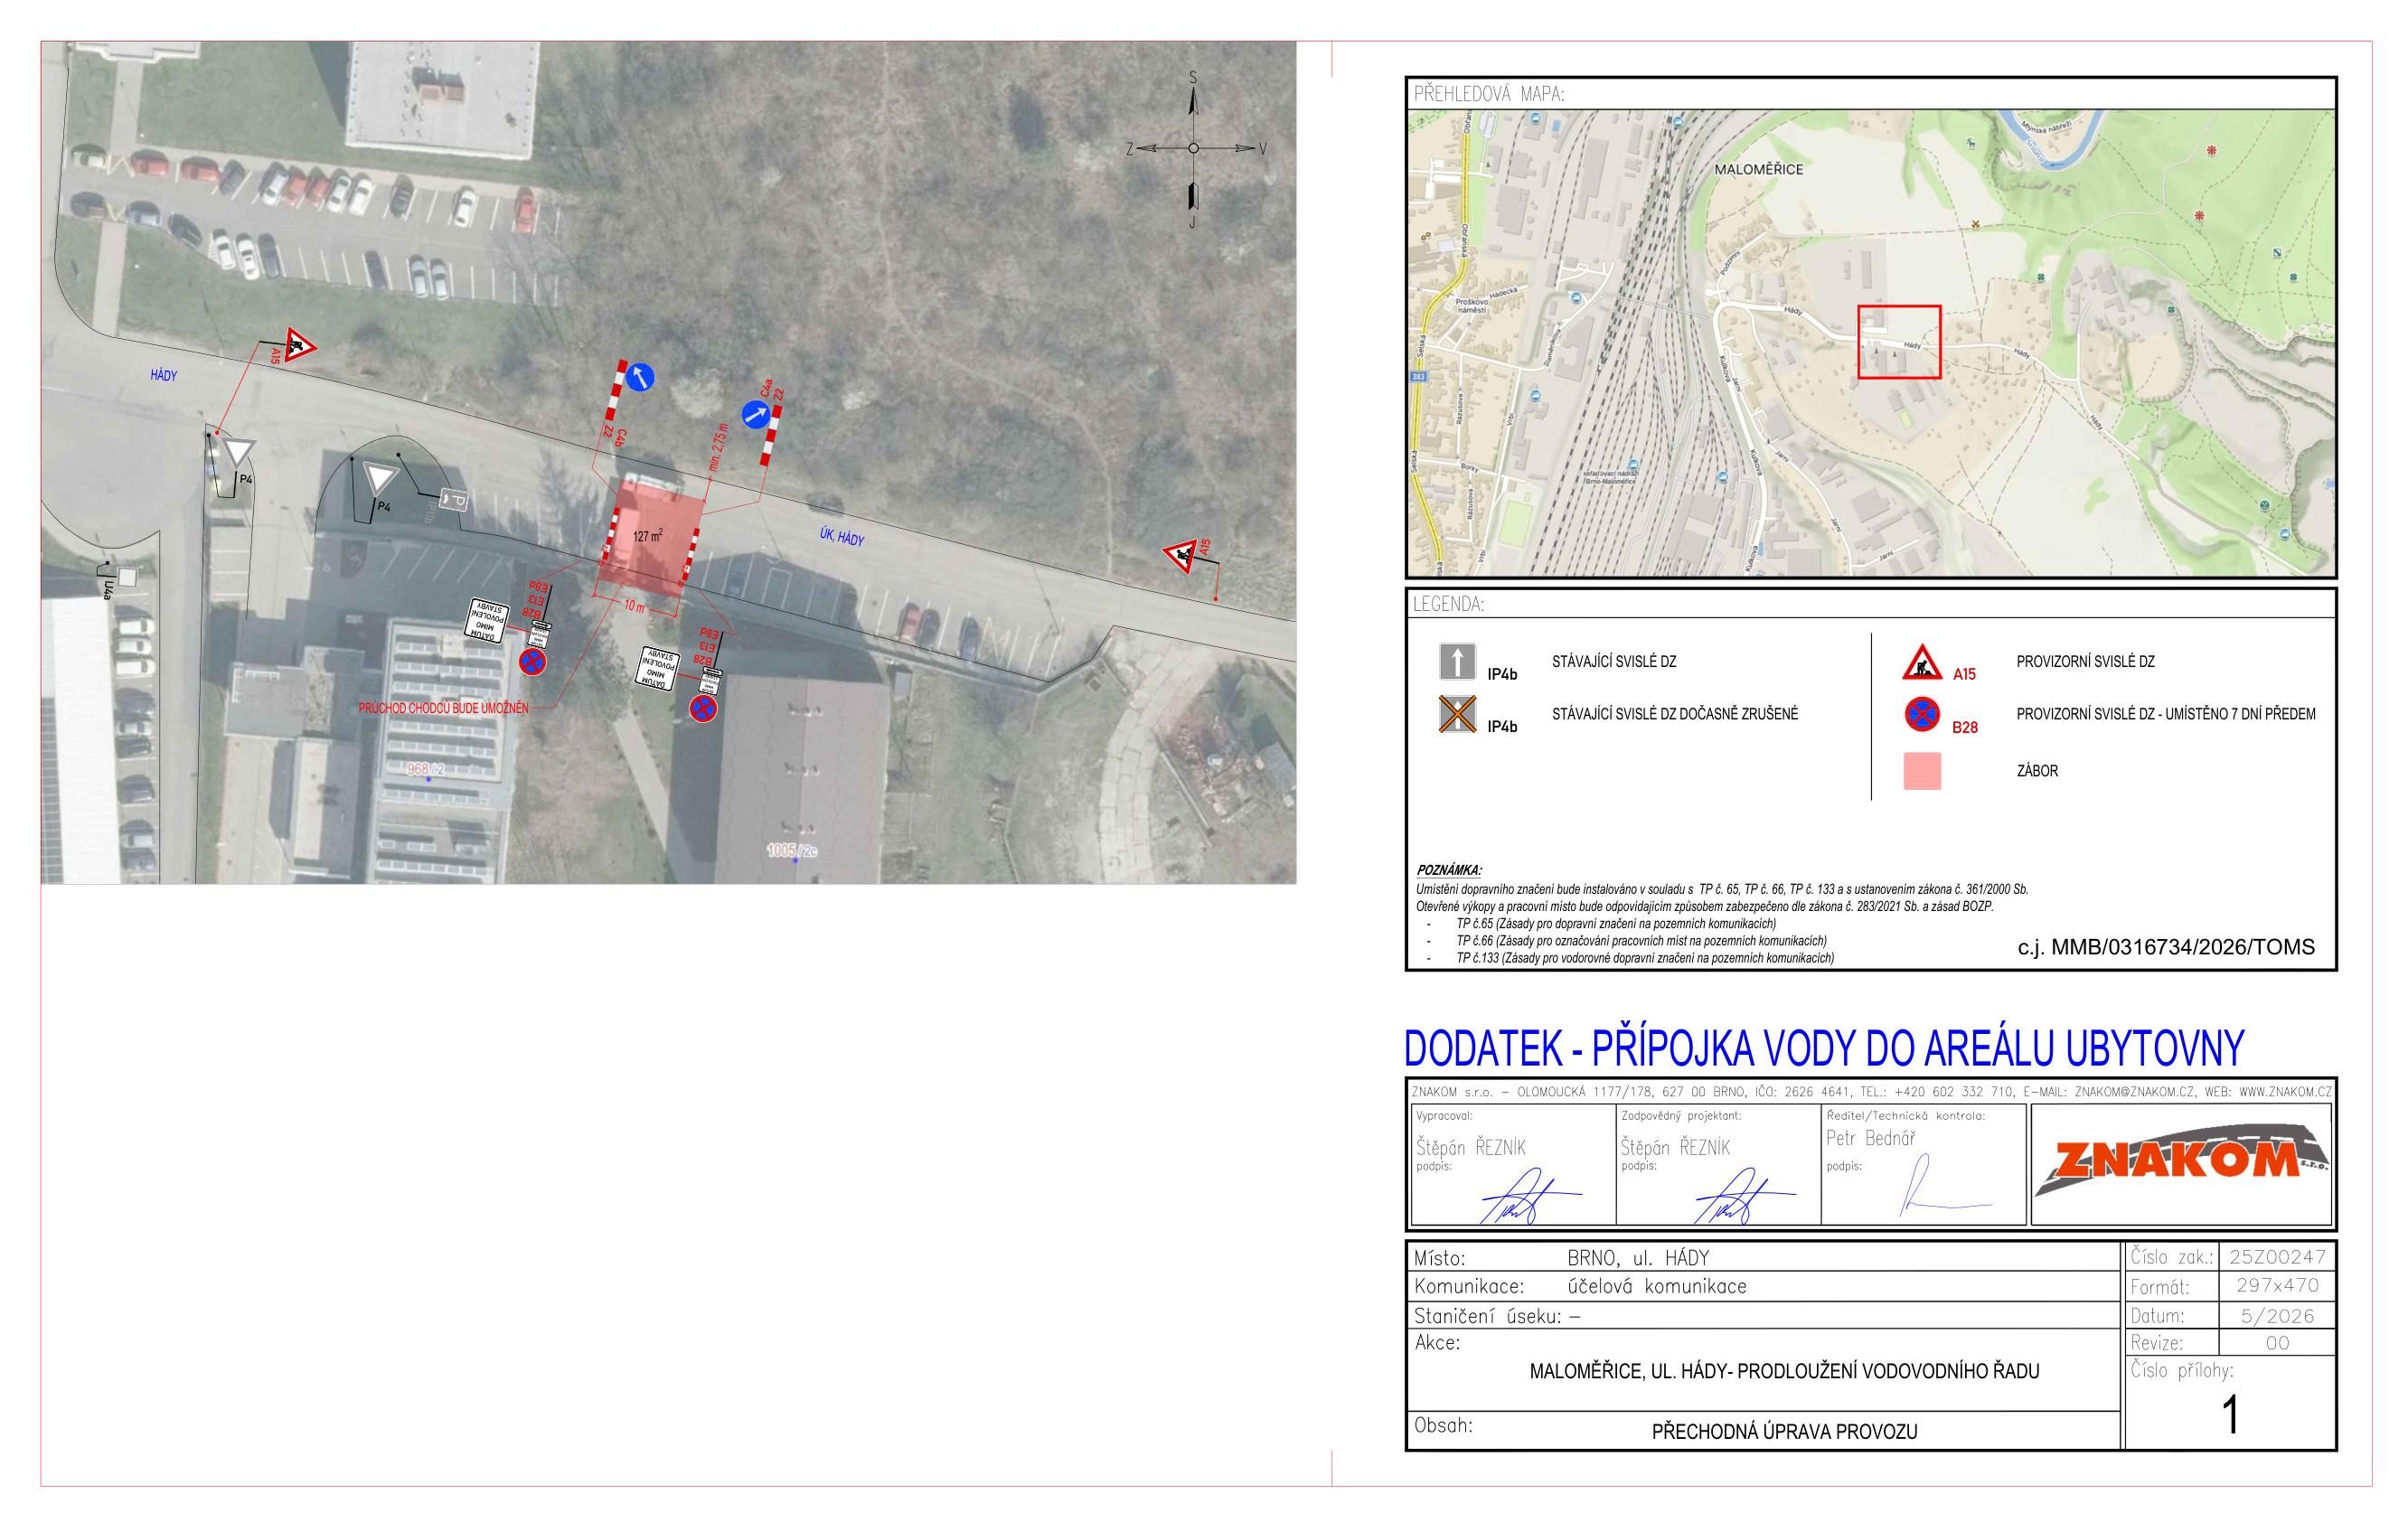Image resolution: width=2408 pixels, height=1522 pixels.
Task: Click the ZNAKOM company logo
Action: click(x=2181, y=1160)
